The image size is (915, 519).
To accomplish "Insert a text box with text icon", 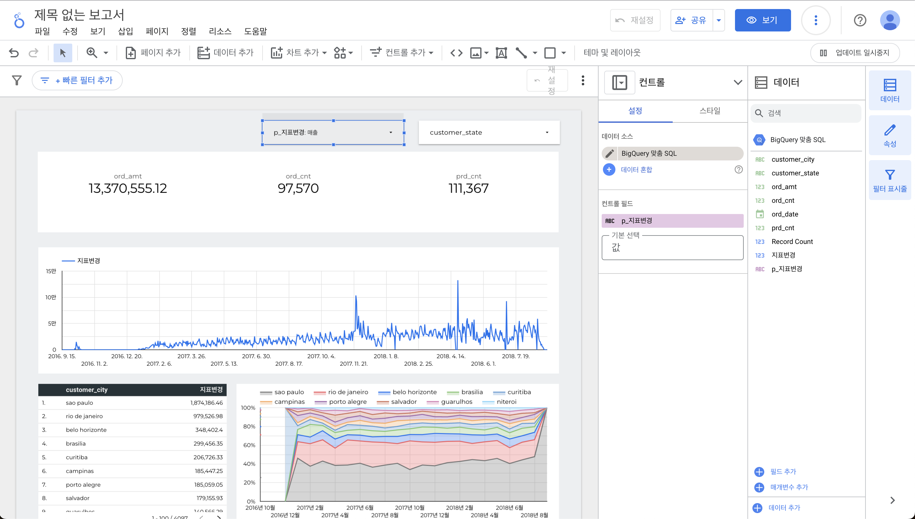I will click(x=501, y=53).
